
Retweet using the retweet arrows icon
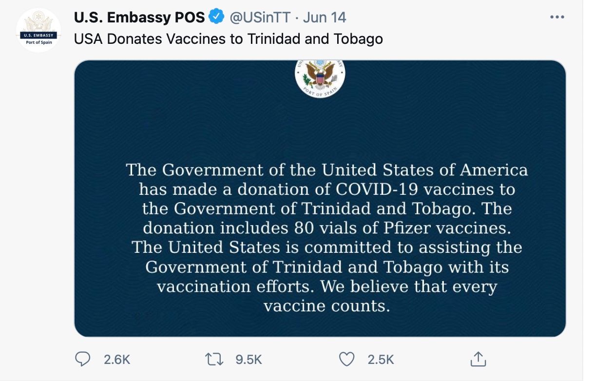(x=214, y=360)
